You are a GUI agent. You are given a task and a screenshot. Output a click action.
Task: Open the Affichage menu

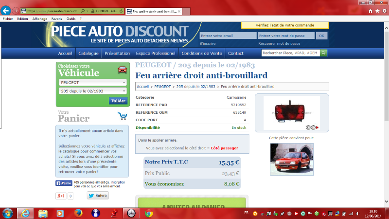click(40, 18)
